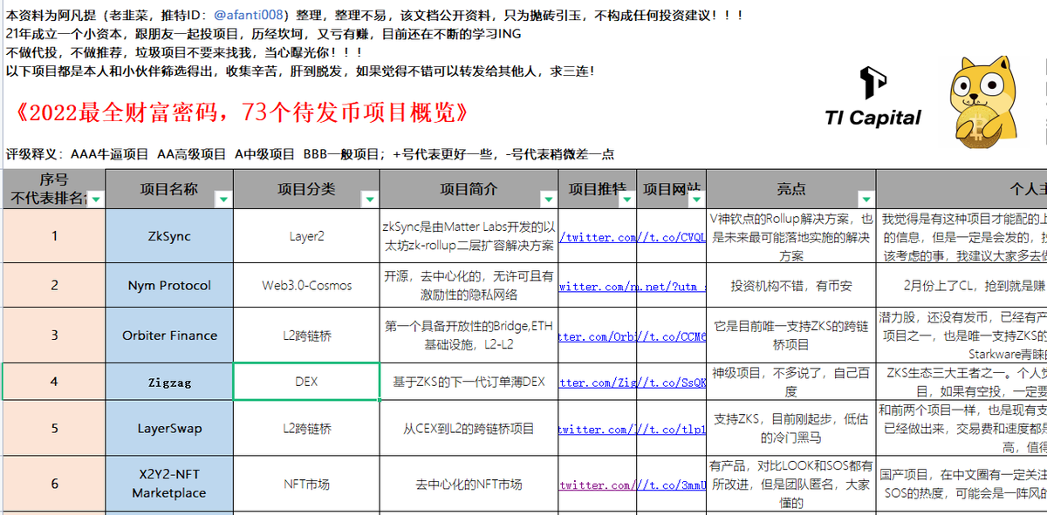Select the 去中心化的NFT市场 description cell
Screen dimensions: 1047x515
tap(469, 485)
